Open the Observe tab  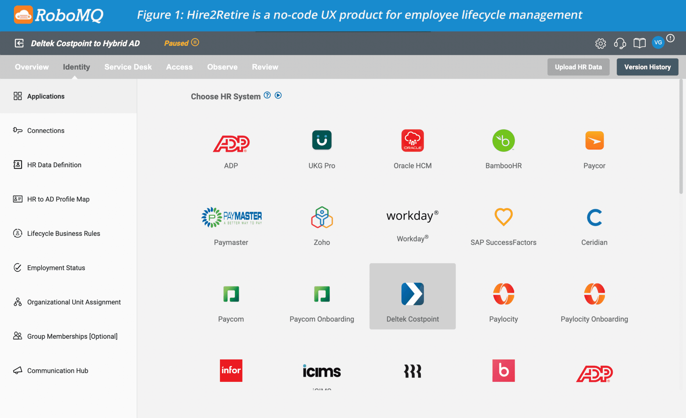pos(222,67)
